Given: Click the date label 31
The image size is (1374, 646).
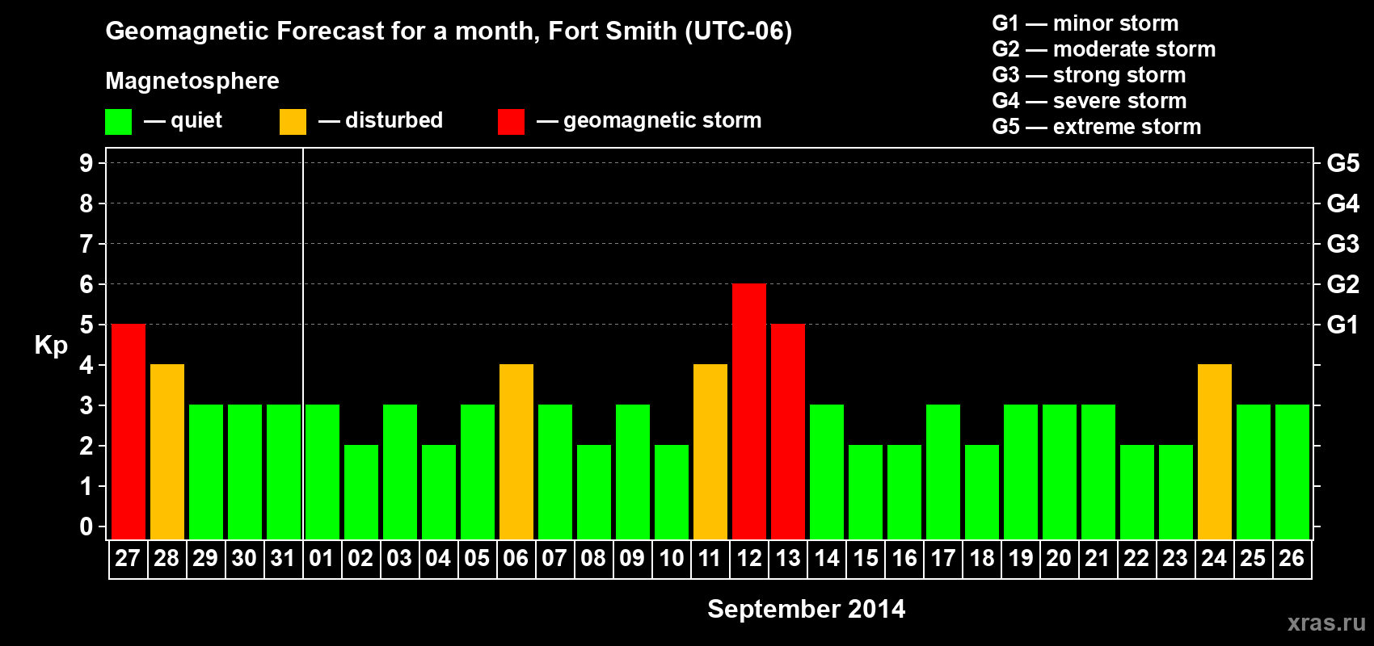Looking at the screenshot, I should (283, 558).
